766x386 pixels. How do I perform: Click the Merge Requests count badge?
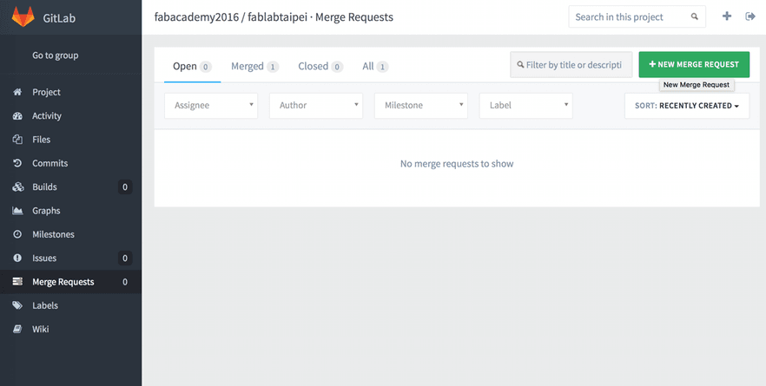coord(125,282)
